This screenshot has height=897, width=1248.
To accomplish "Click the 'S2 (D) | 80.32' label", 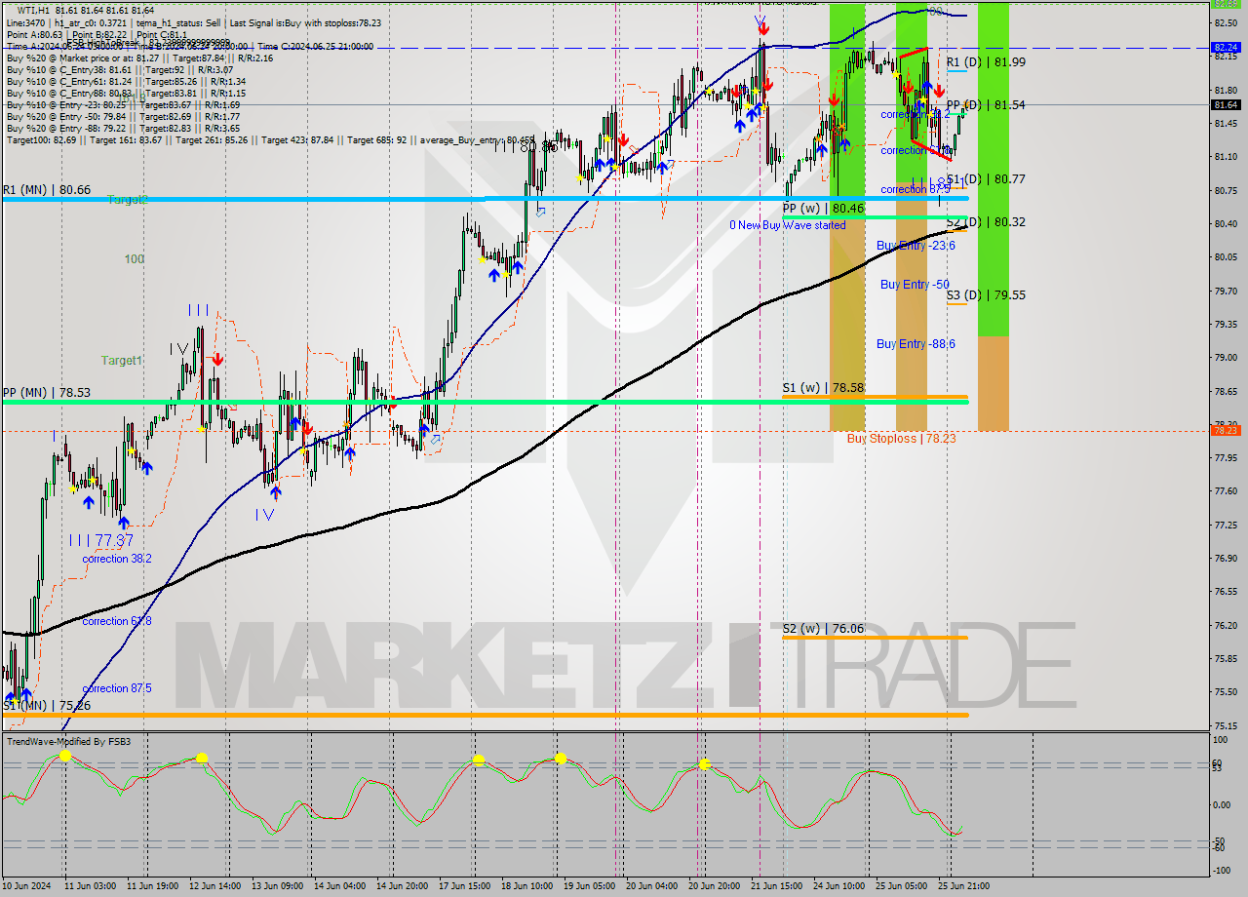I will click(x=986, y=222).
